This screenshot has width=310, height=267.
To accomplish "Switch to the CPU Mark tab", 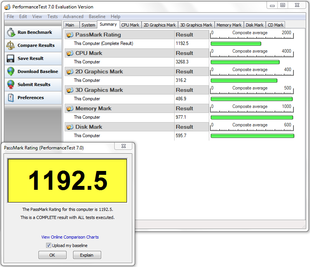I will click(130, 25).
